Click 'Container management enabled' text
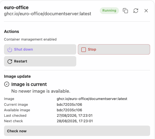 pyautogui.click(x=30, y=39)
